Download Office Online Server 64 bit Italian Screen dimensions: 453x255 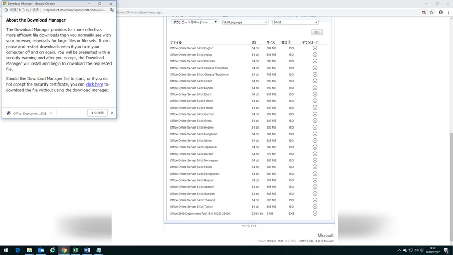click(x=315, y=140)
